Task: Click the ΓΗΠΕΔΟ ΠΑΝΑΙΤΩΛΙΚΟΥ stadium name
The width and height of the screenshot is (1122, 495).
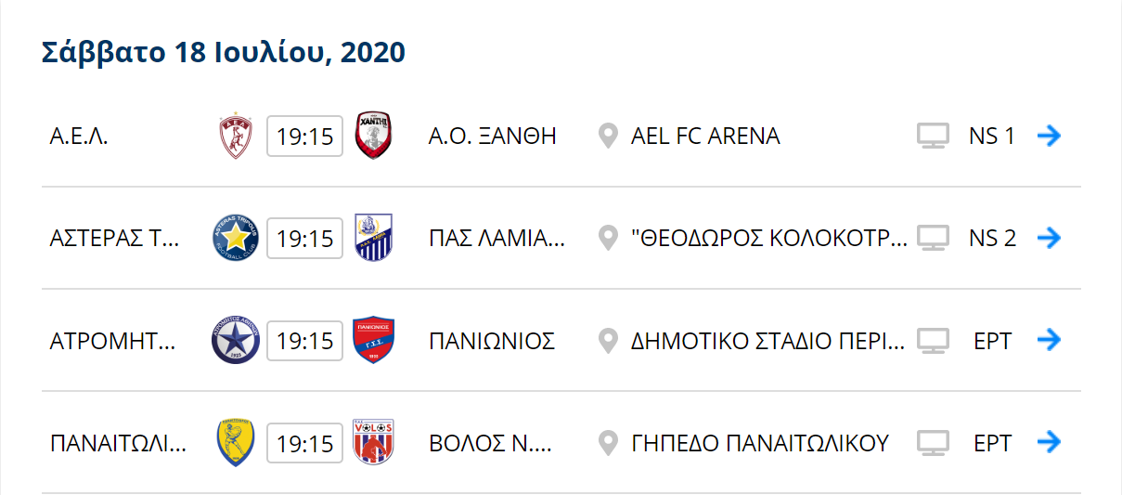Action: [760, 443]
